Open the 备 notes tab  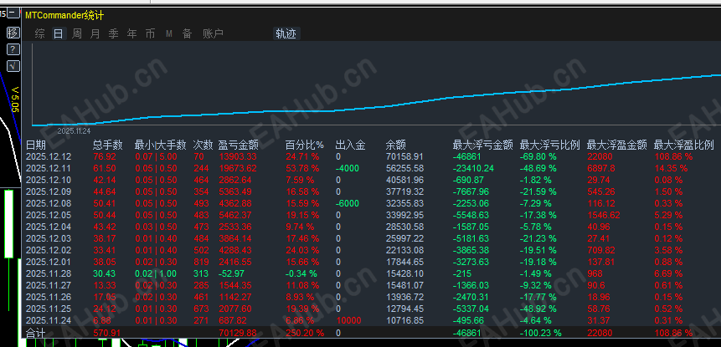pos(187,33)
